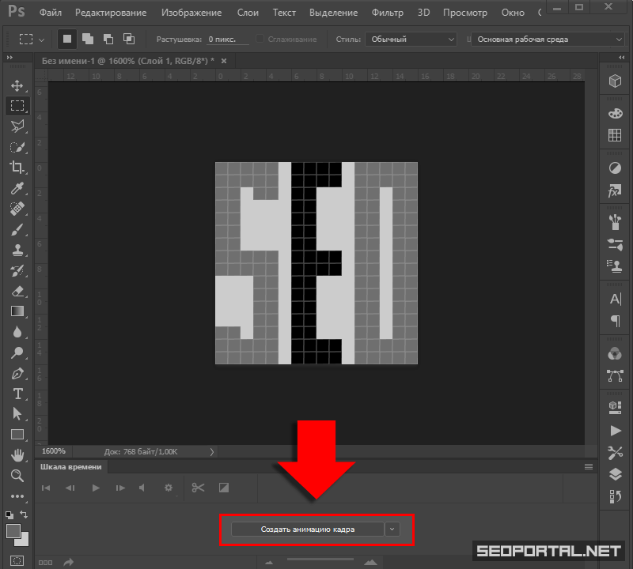Click the foreground color swatch
633x569 pixels.
point(13,531)
